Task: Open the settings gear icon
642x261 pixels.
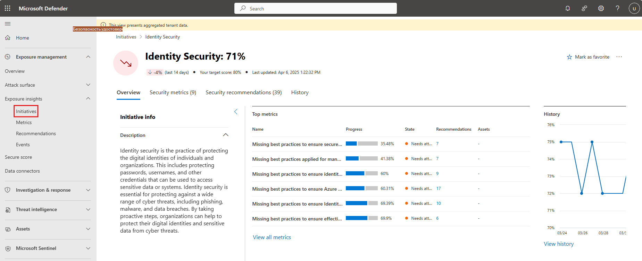Action: 601,8
